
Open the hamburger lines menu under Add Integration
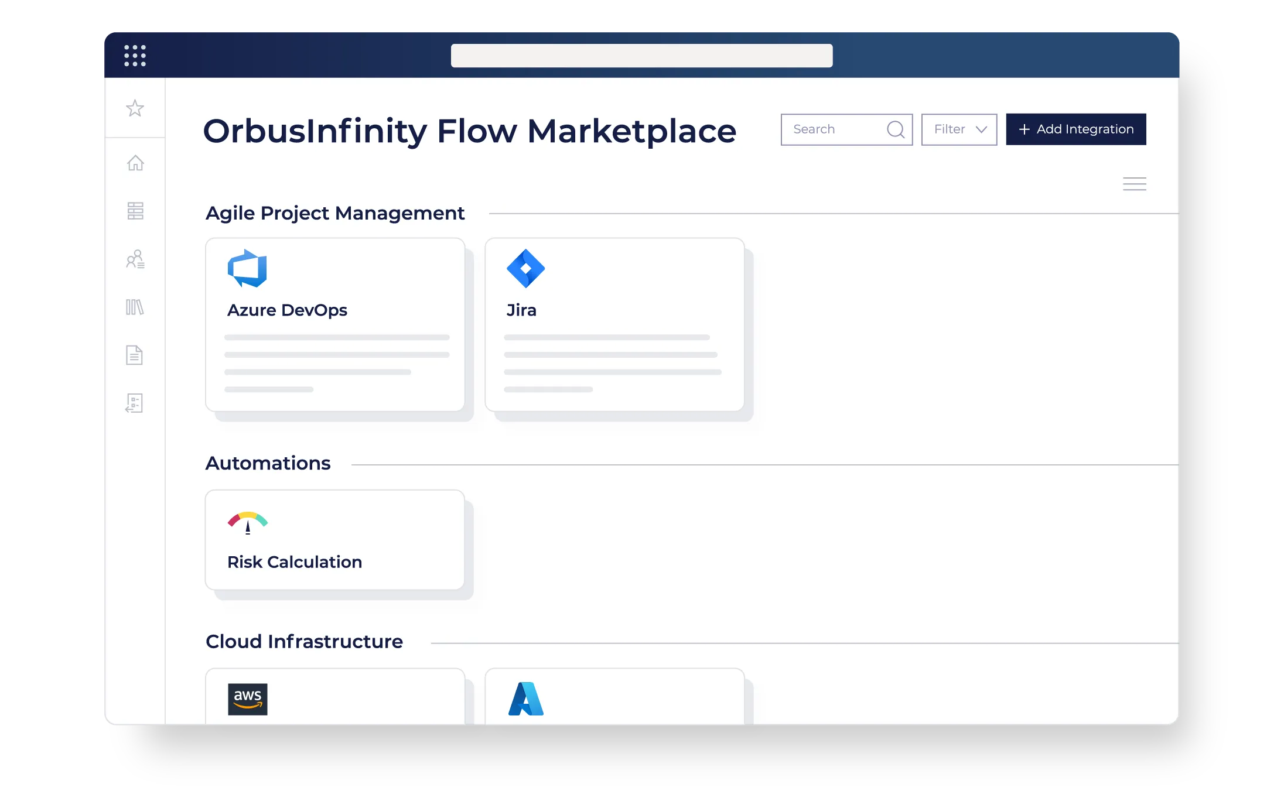[x=1135, y=184]
